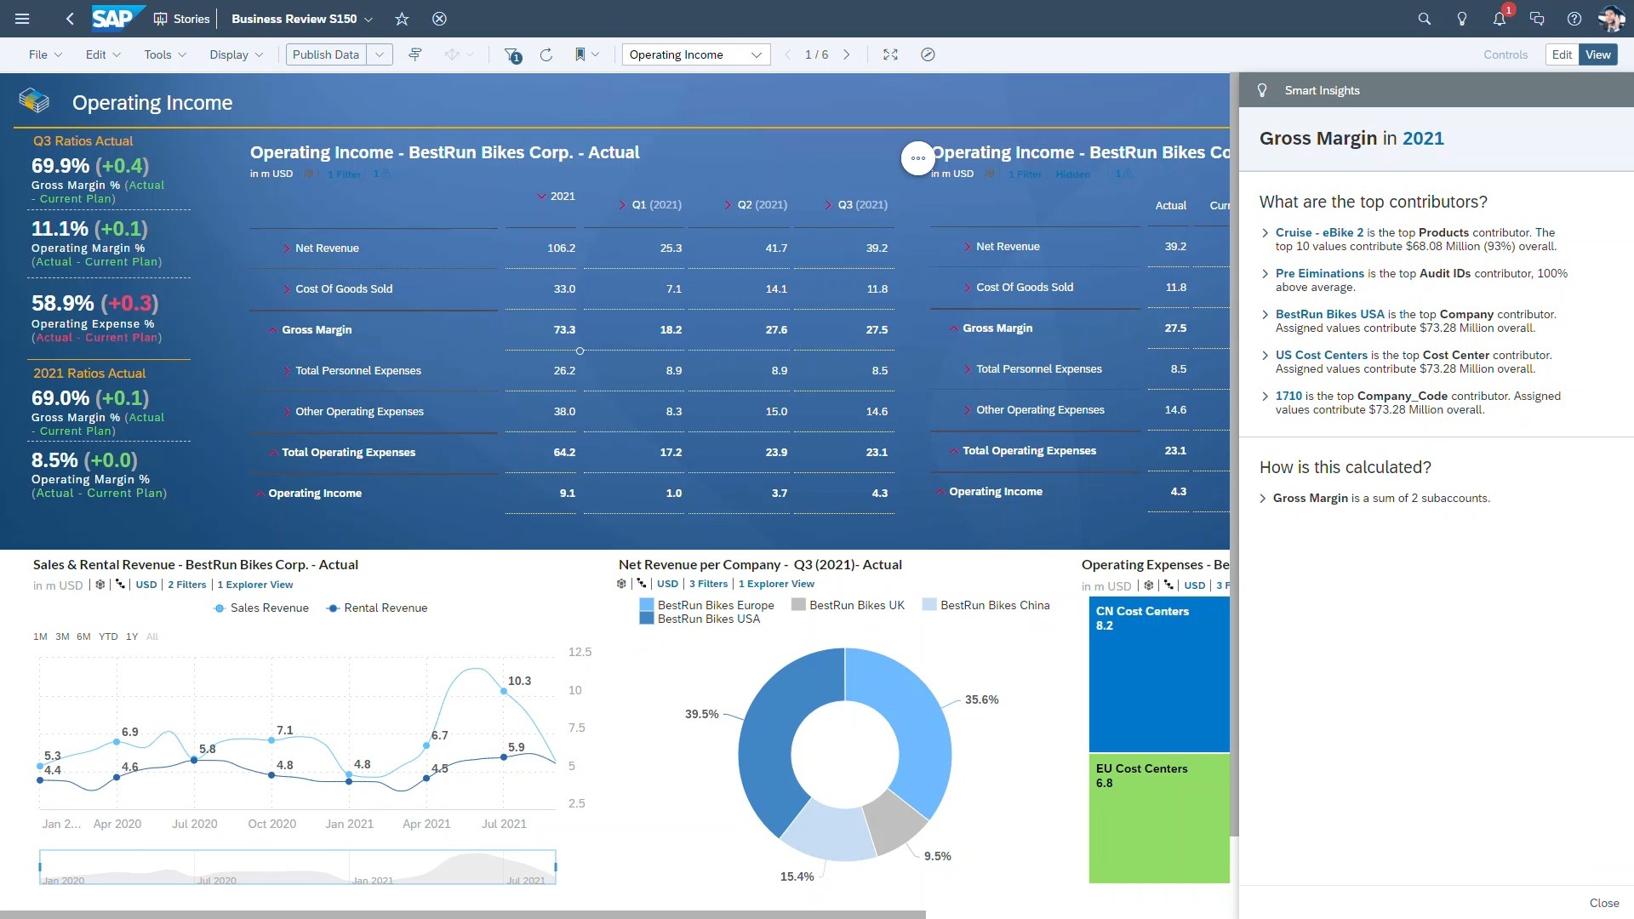Click the time range slider's left handle
This screenshot has width=1634, height=919.
pos(40,867)
